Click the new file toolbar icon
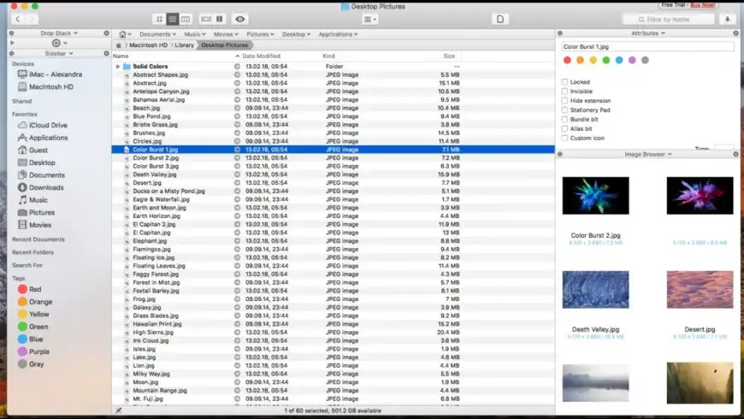This screenshot has height=419, width=744. [x=500, y=19]
